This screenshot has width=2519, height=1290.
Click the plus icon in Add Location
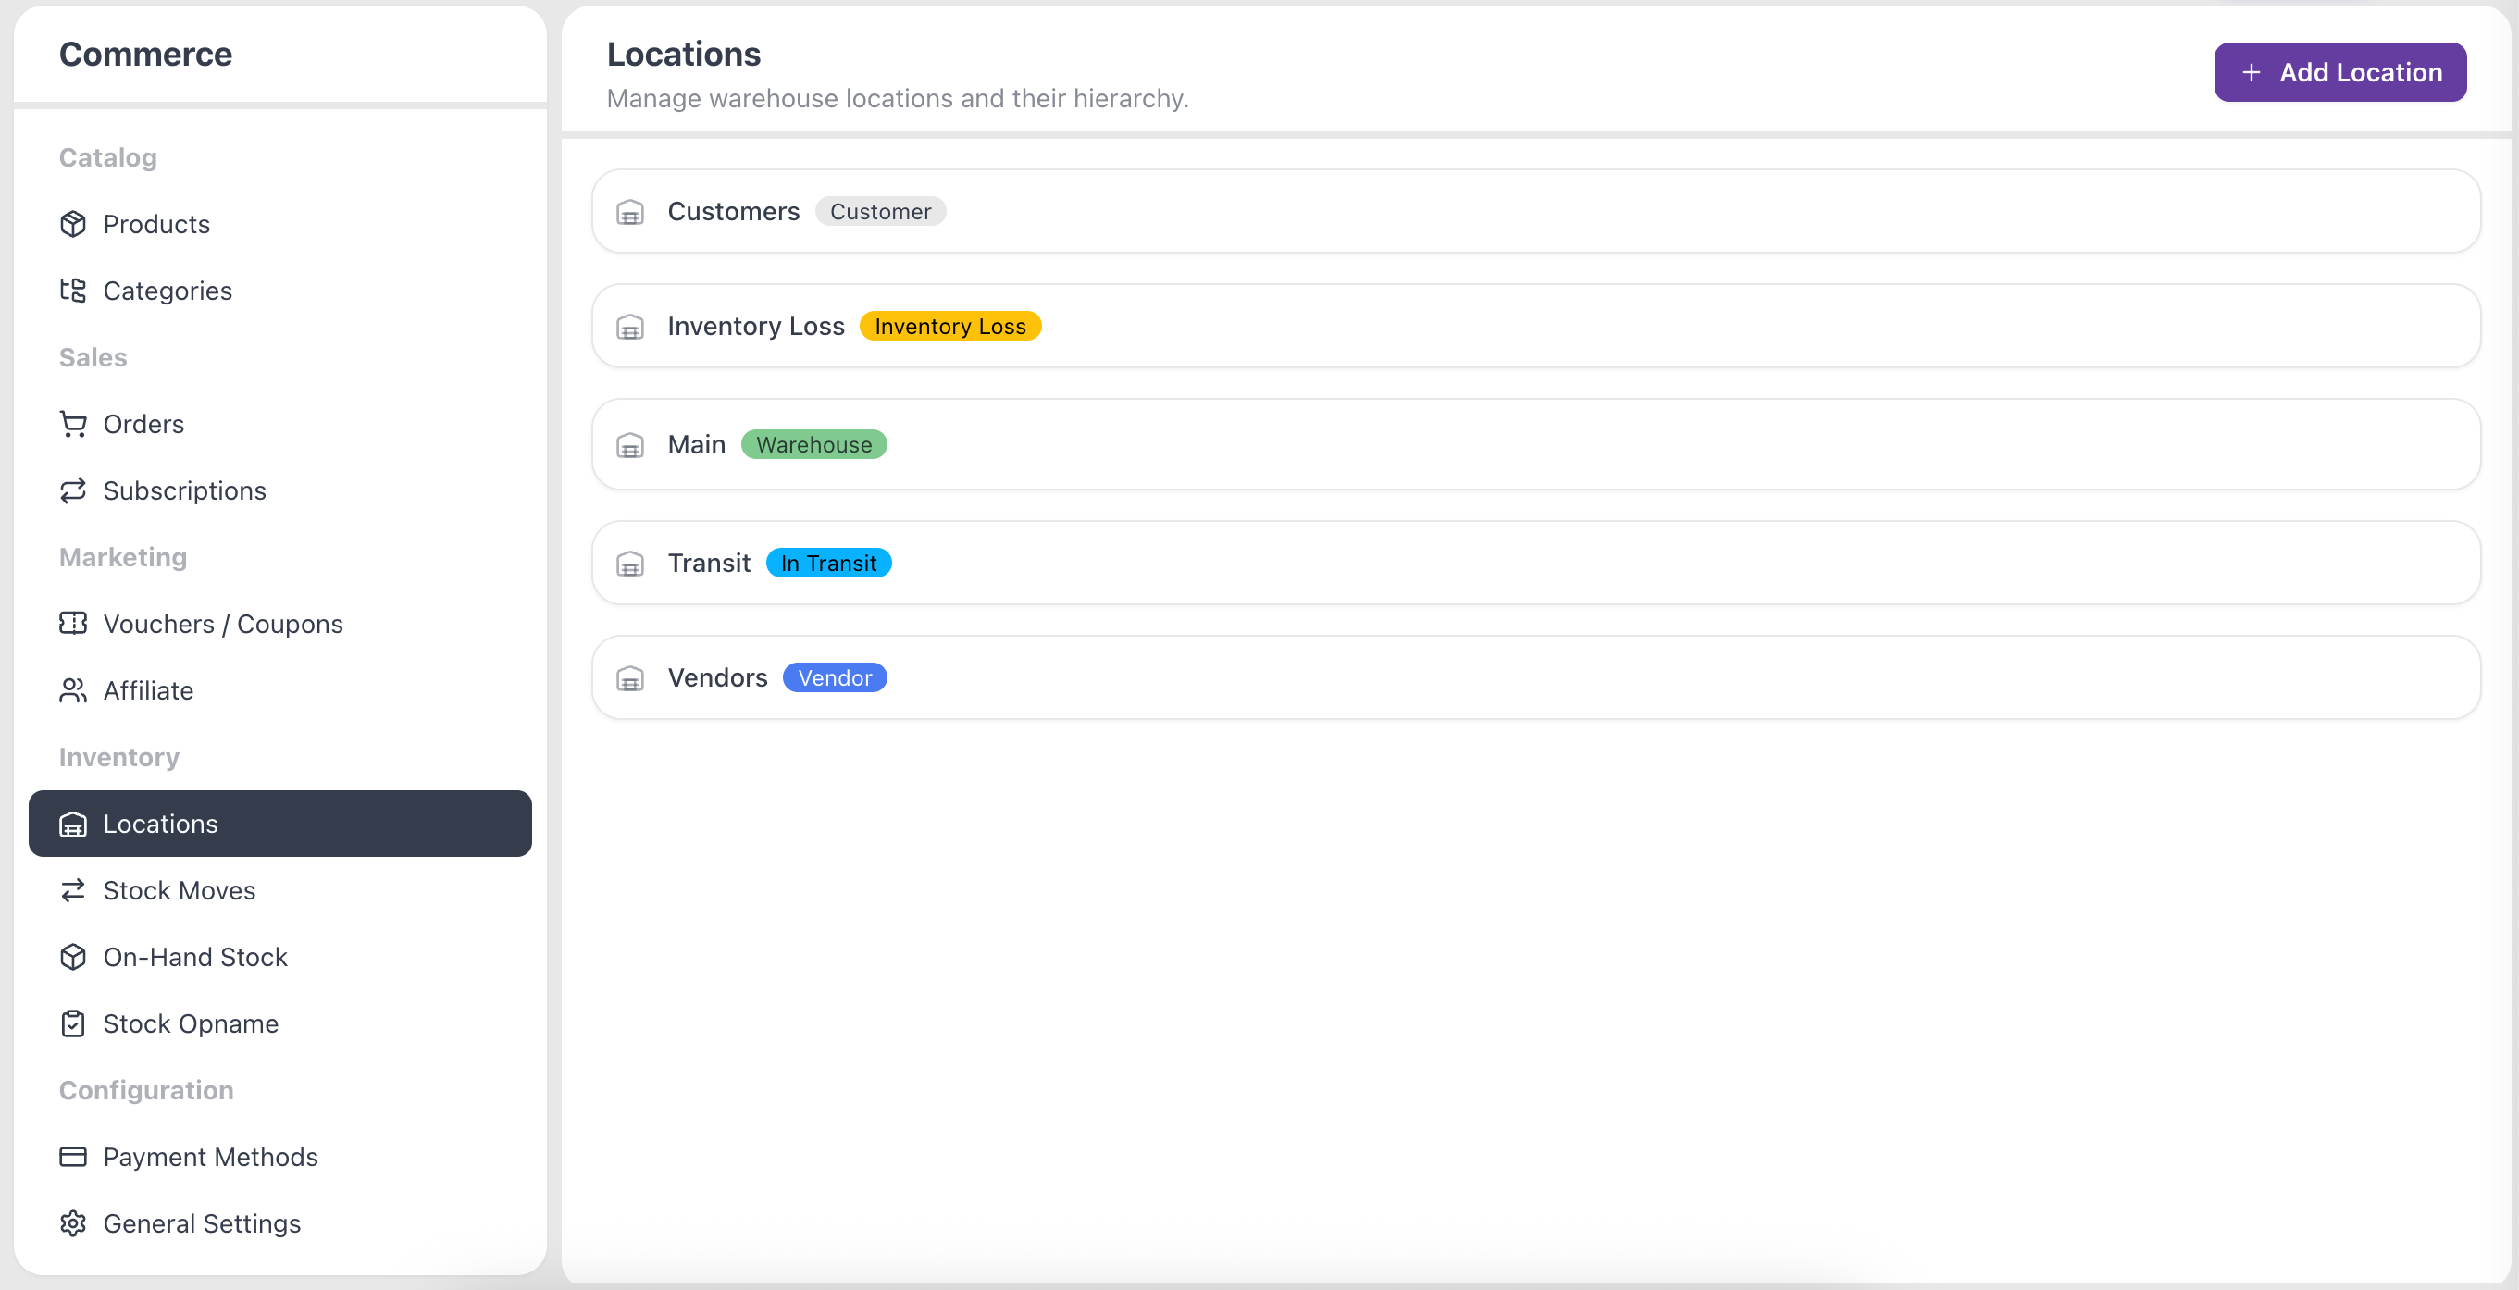[2251, 72]
